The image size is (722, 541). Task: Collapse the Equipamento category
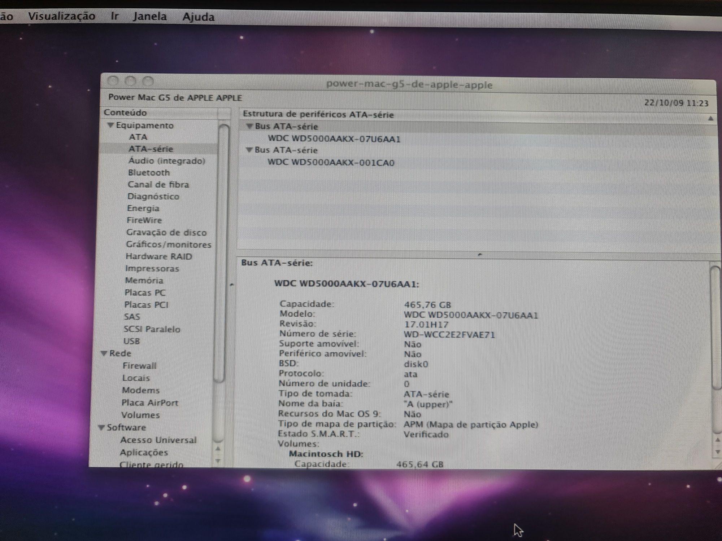point(111,125)
